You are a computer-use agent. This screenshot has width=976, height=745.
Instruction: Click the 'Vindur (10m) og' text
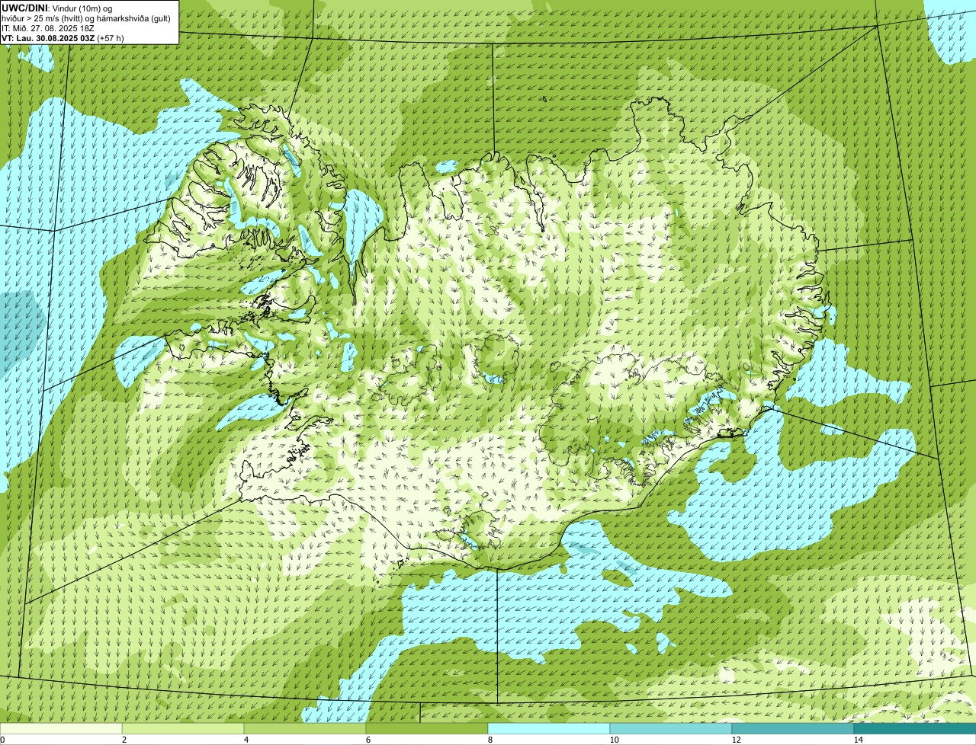pos(82,8)
